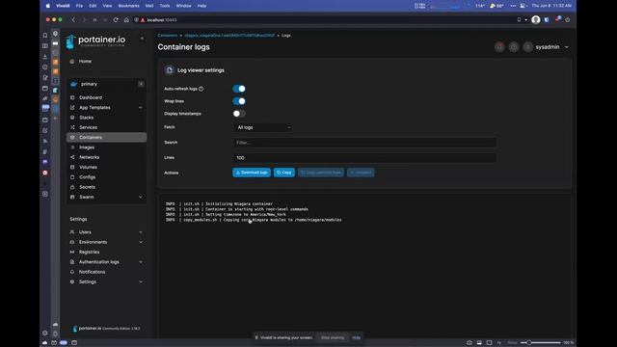617x347 pixels.
Task: Click the Volumes sidebar icon
Action: click(72, 167)
